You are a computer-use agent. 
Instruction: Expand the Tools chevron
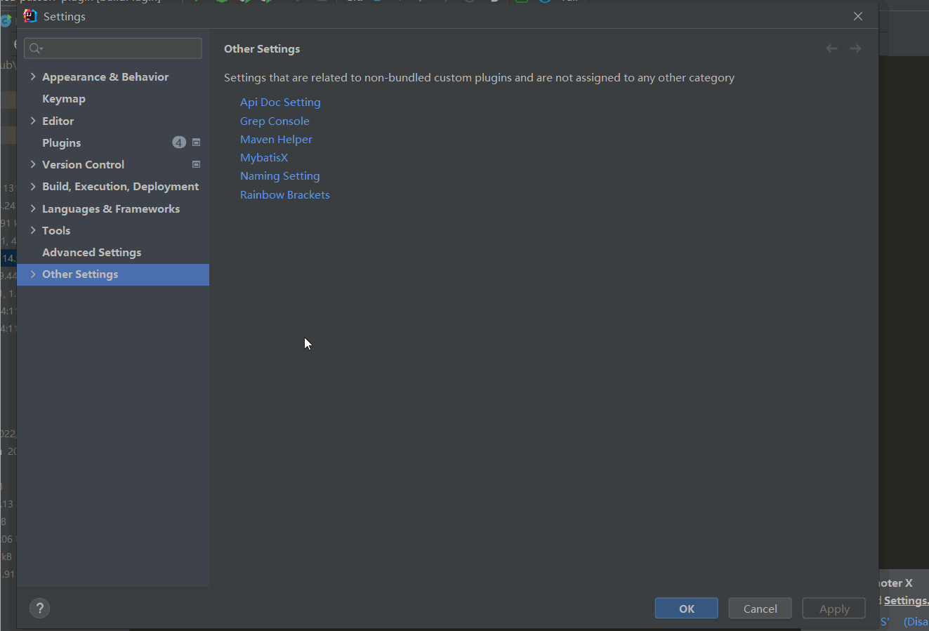33,230
